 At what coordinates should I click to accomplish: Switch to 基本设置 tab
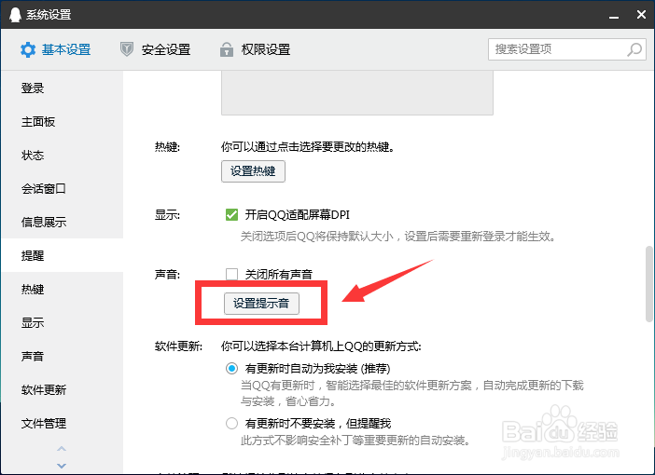[56, 49]
